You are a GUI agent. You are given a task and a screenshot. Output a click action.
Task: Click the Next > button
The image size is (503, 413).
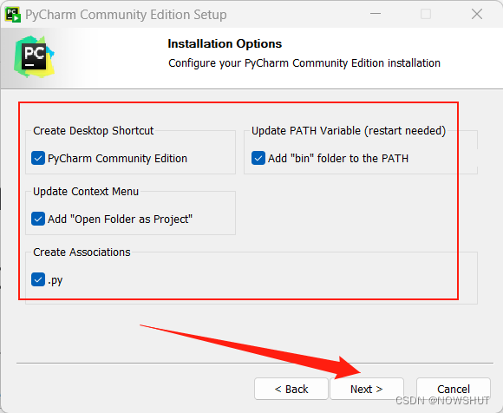367,389
